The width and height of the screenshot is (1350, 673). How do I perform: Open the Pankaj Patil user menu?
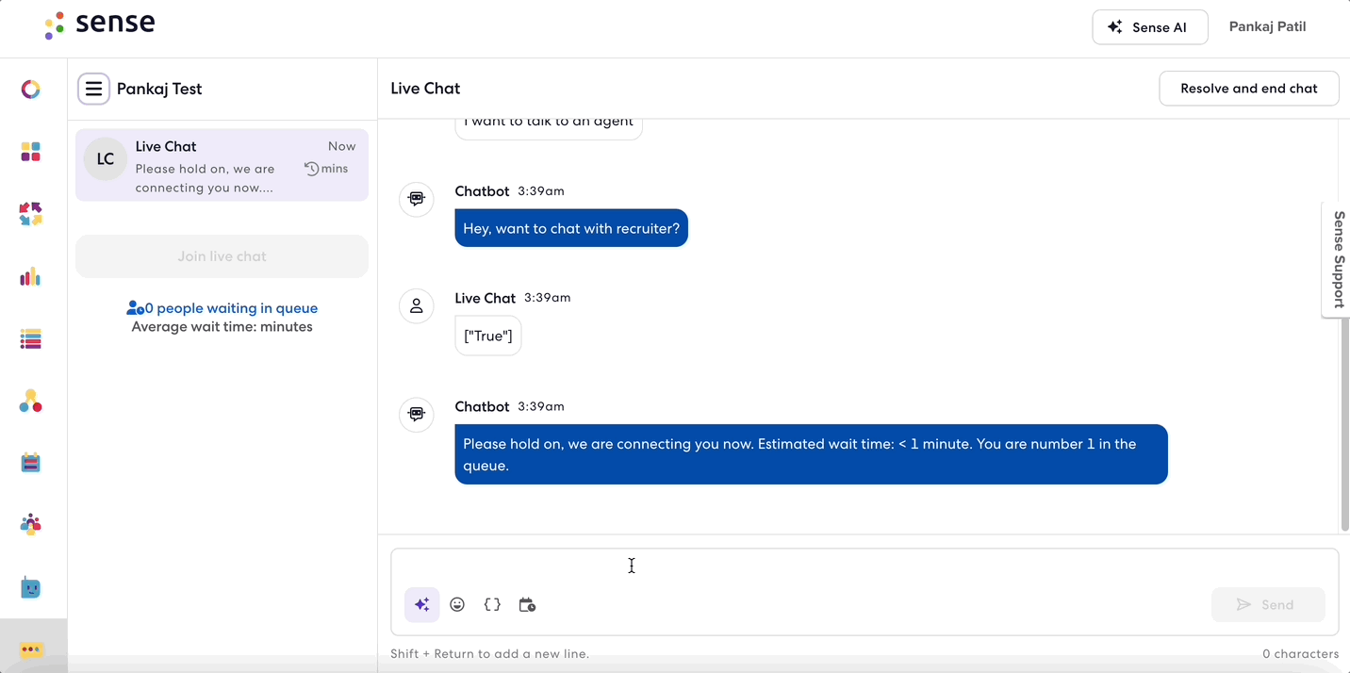(x=1267, y=26)
